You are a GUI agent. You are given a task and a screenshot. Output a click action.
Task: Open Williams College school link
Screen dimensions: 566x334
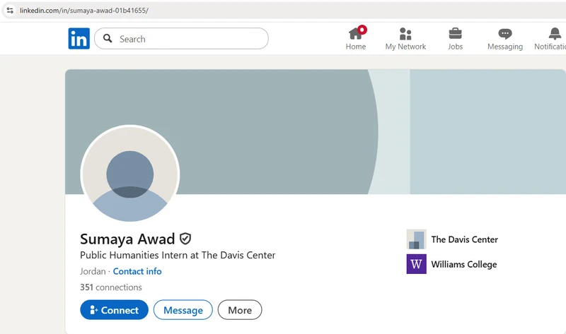point(463,264)
